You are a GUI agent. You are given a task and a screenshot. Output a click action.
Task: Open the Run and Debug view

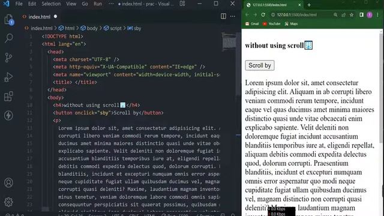8,77
